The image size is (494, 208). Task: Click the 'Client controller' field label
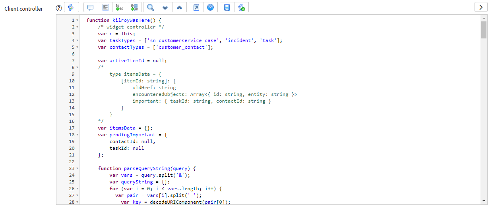(23, 9)
